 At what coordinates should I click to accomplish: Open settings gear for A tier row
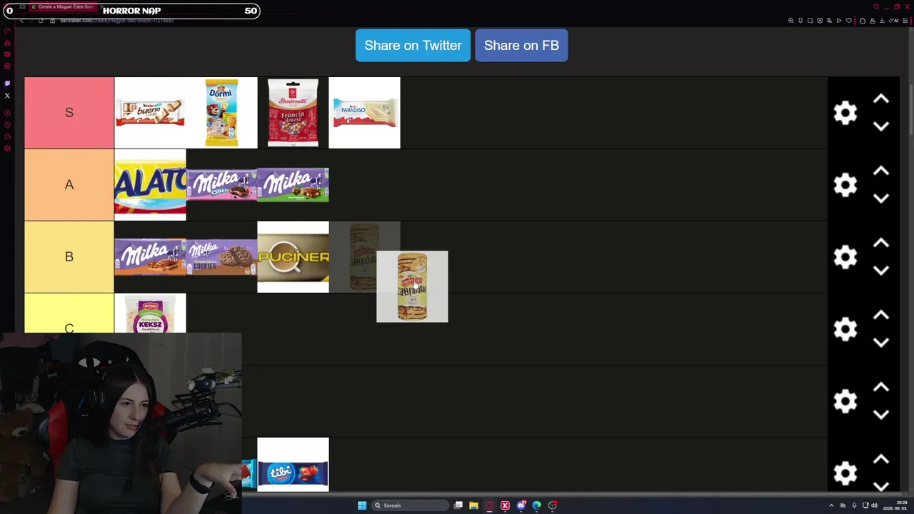coord(845,185)
